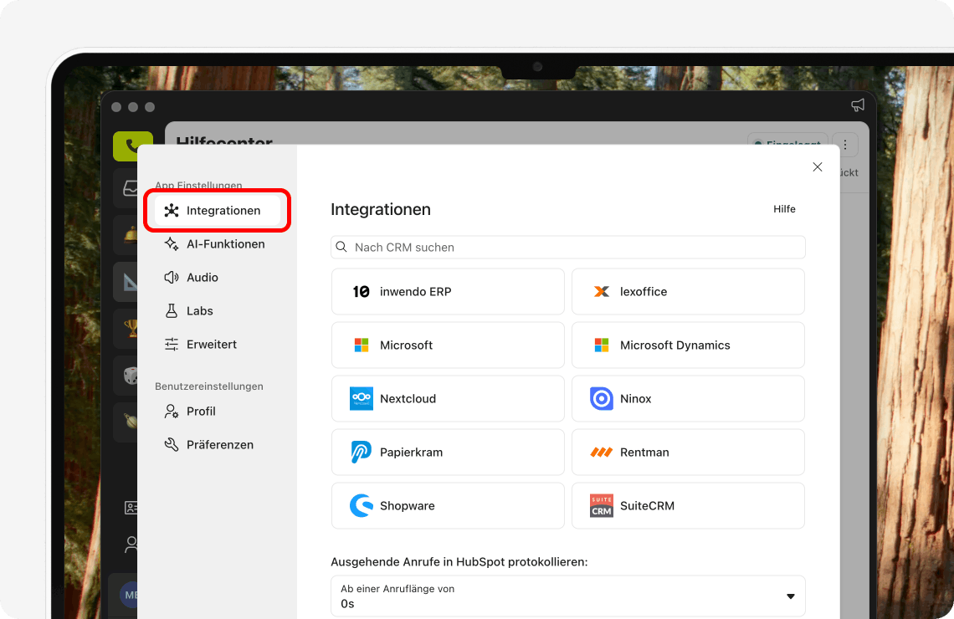Click the Hilfe link

pyautogui.click(x=784, y=209)
